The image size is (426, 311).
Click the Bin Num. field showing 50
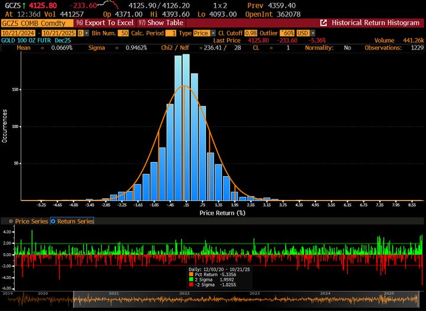123,32
